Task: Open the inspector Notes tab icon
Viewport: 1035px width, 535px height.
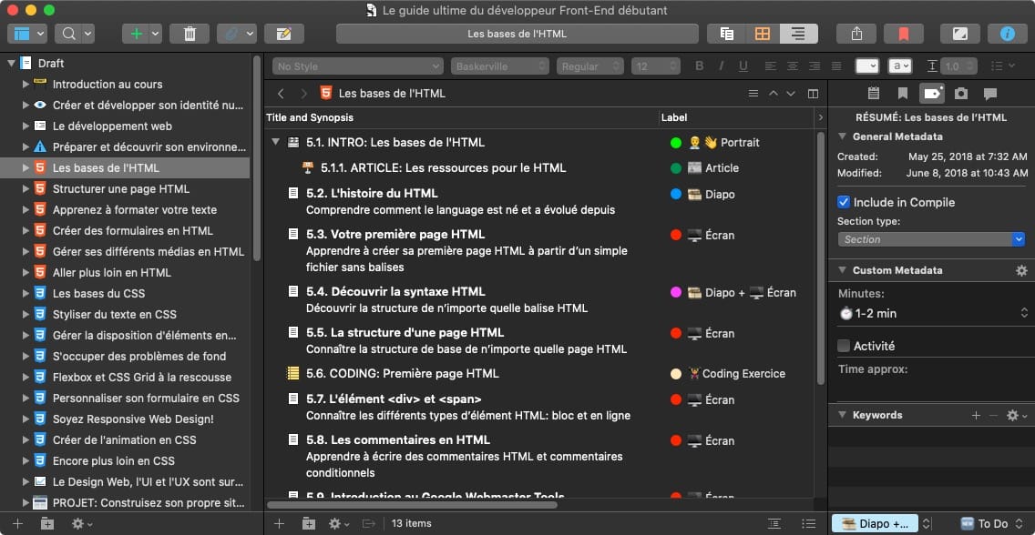Action: coord(873,94)
